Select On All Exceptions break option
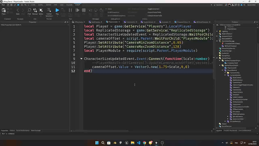Image resolution: width=259 pixels, height=146 pixels. click(113, 12)
